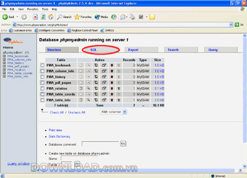Click the Browse icon for PMA_table_info
This screenshot has height=178, width=247.
(x=81, y=100)
